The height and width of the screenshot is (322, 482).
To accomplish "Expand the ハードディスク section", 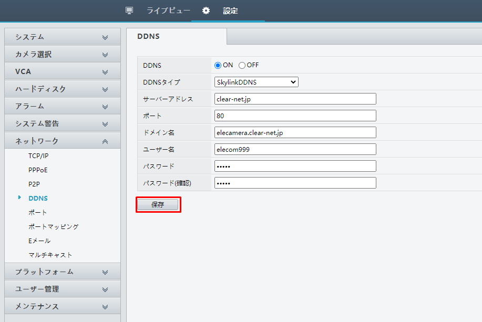I will 62,89.
